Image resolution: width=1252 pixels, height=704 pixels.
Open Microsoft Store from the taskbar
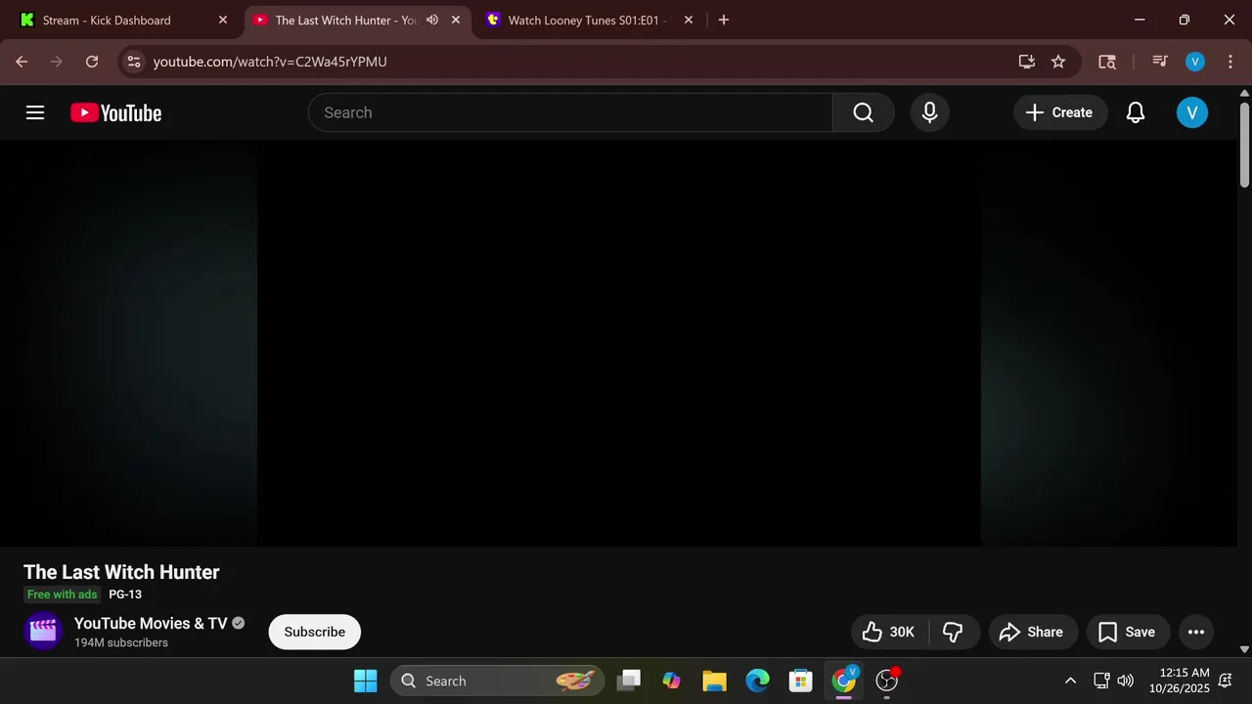coord(800,681)
